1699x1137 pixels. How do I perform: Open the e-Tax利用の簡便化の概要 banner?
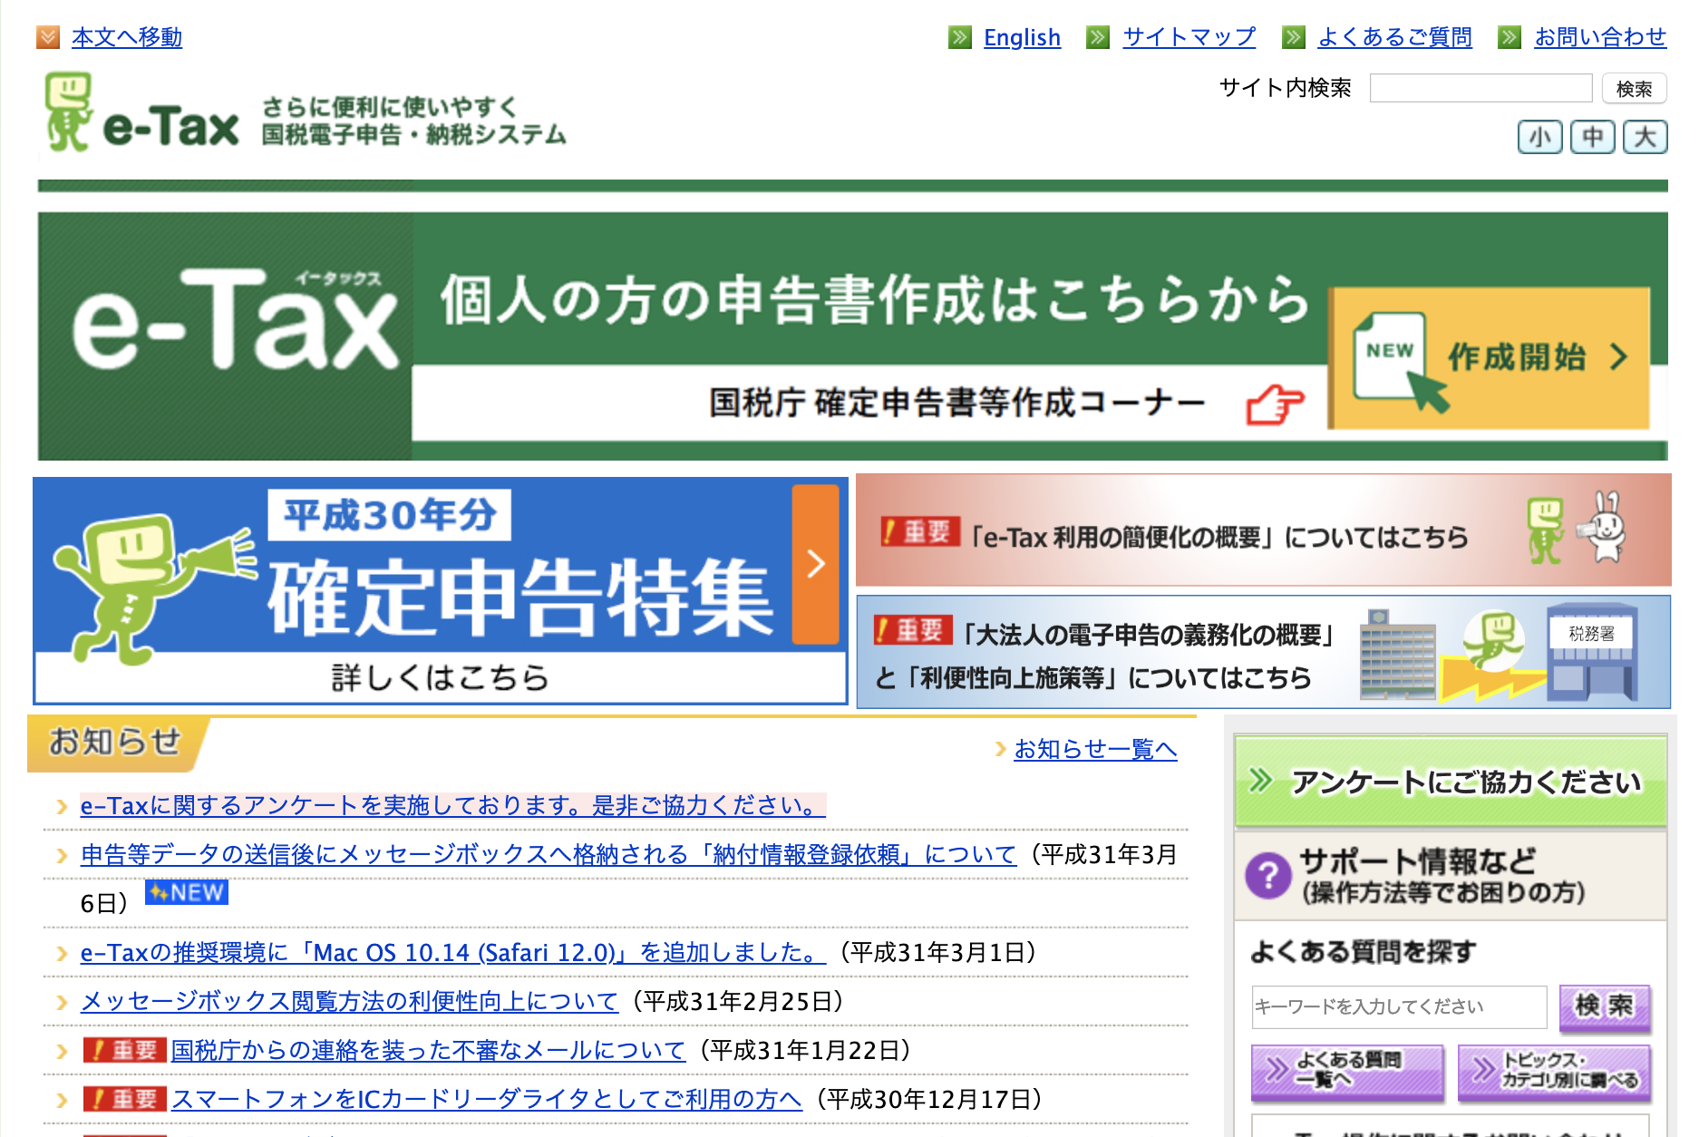tap(1264, 530)
